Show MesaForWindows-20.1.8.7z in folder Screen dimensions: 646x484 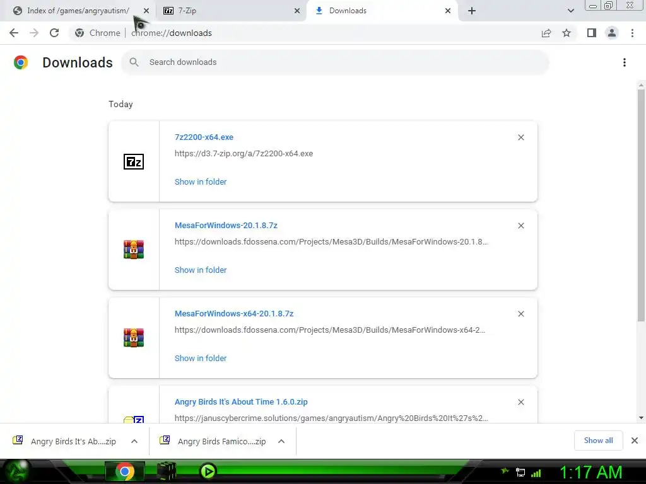point(201,270)
